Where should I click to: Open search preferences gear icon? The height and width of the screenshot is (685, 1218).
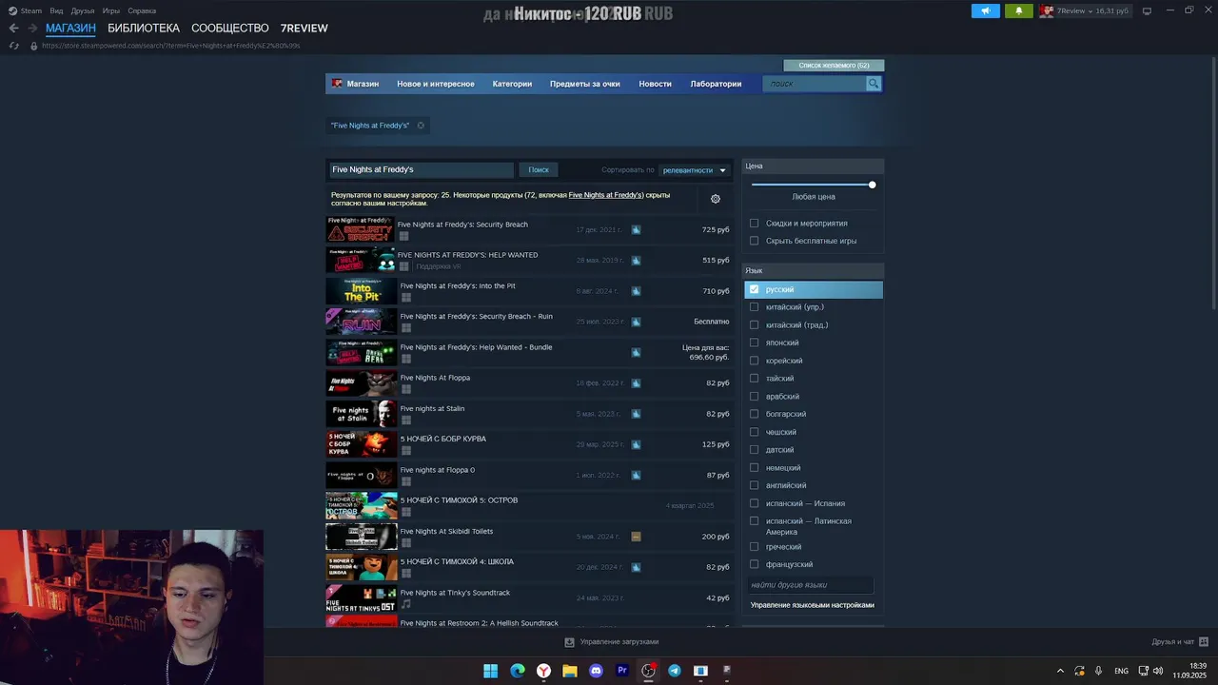(x=716, y=199)
